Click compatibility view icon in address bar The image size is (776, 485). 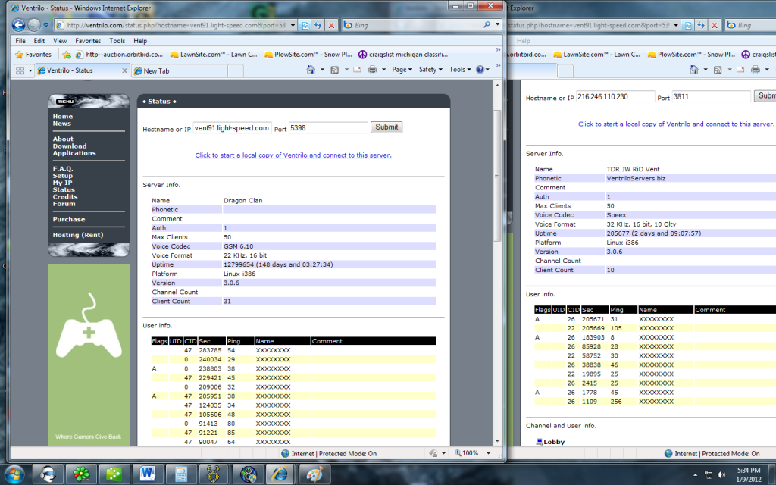305,25
